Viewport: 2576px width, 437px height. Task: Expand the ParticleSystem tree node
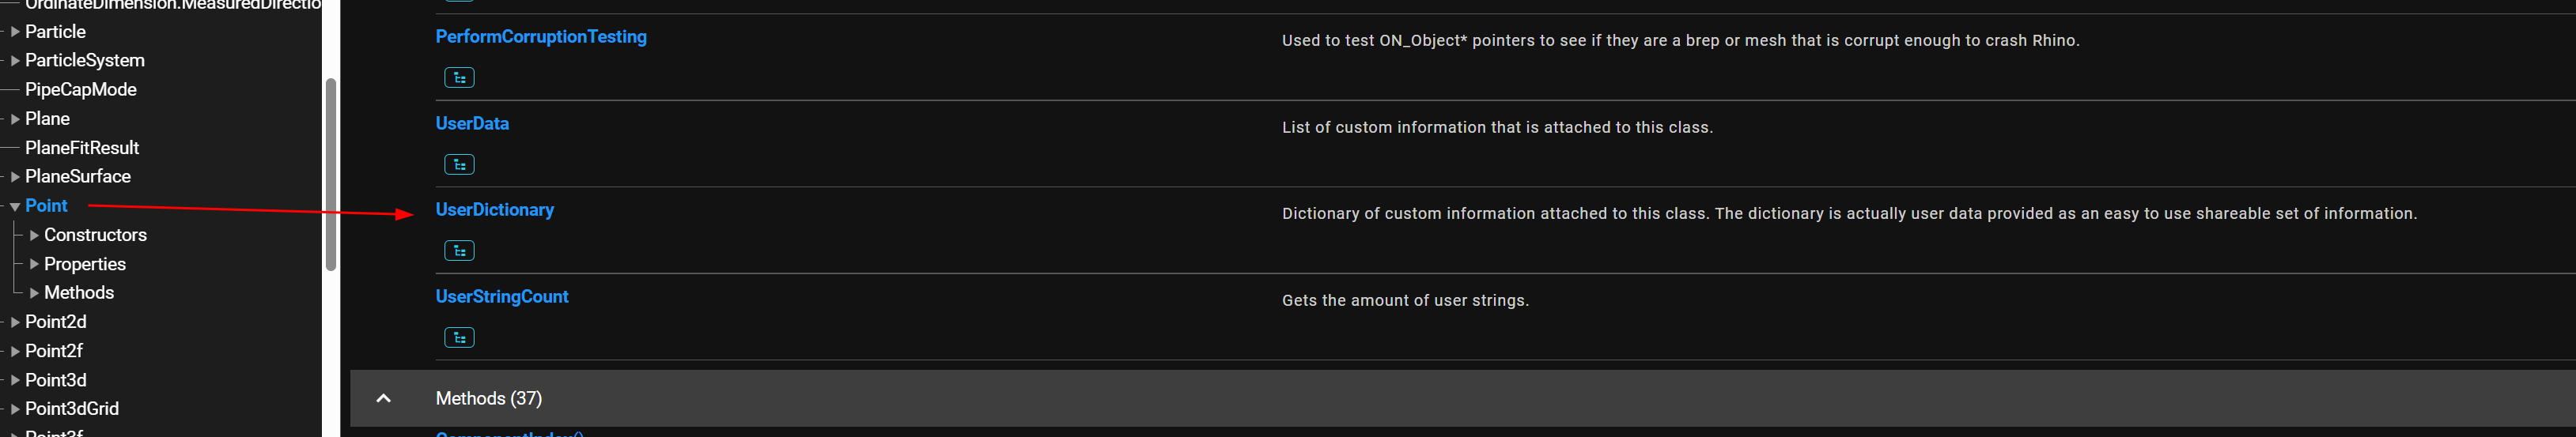click(x=15, y=61)
